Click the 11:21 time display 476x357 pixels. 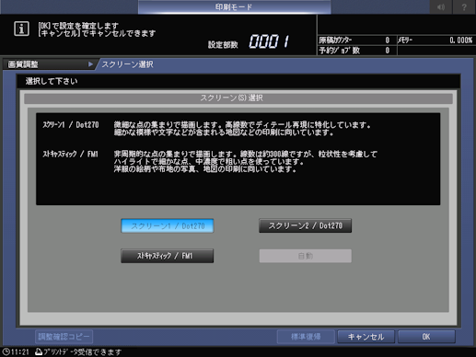pyautogui.click(x=20, y=352)
